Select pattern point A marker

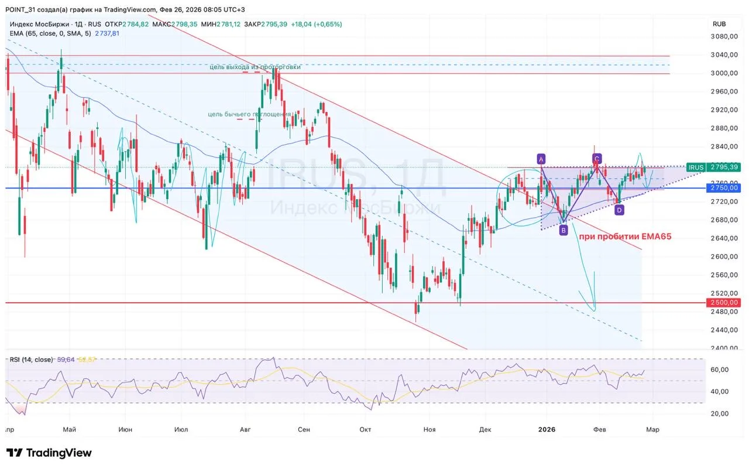tap(541, 159)
